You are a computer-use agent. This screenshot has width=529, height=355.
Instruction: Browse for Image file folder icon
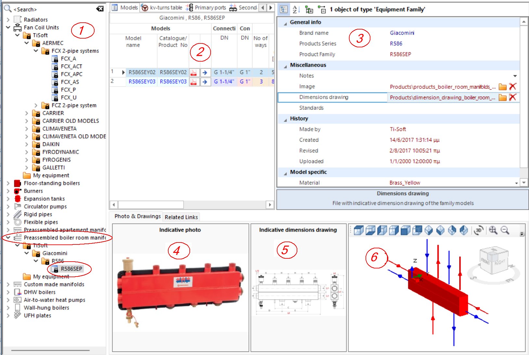tap(502, 87)
